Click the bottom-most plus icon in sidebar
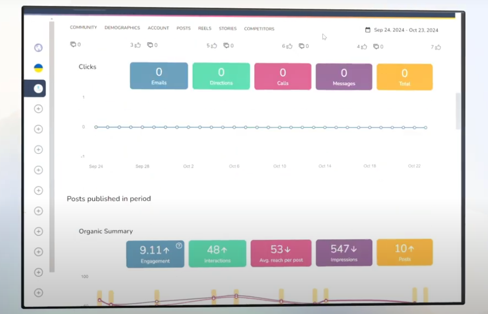The image size is (488, 314). click(x=38, y=293)
